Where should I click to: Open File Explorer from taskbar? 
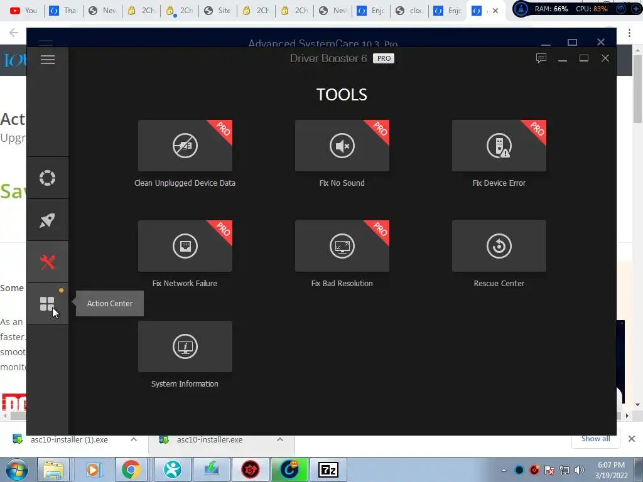click(x=53, y=469)
